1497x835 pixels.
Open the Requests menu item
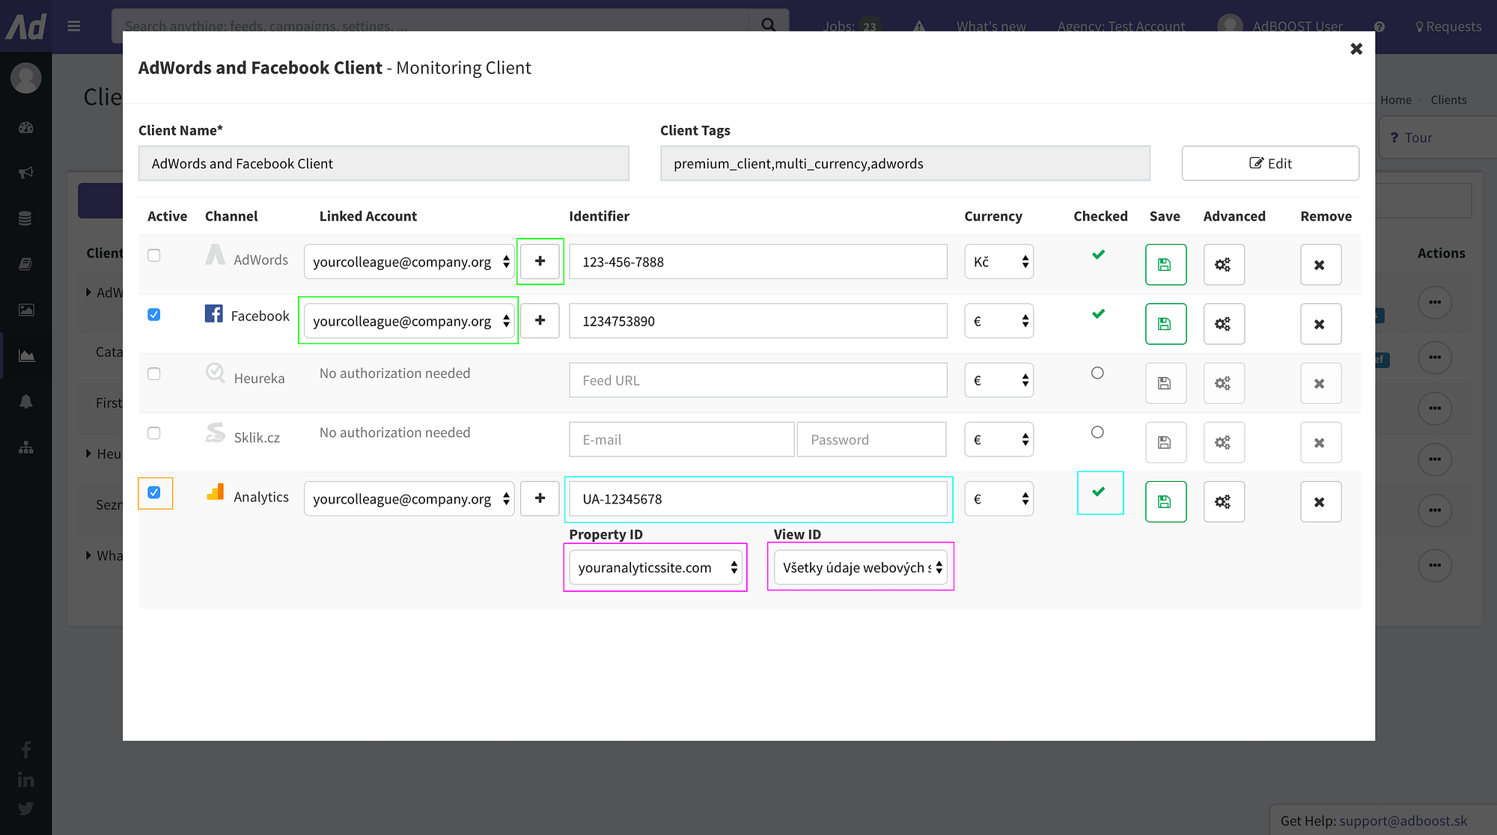1448,26
